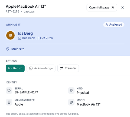
Task: Close the asset detail panel
Action: (122, 8)
